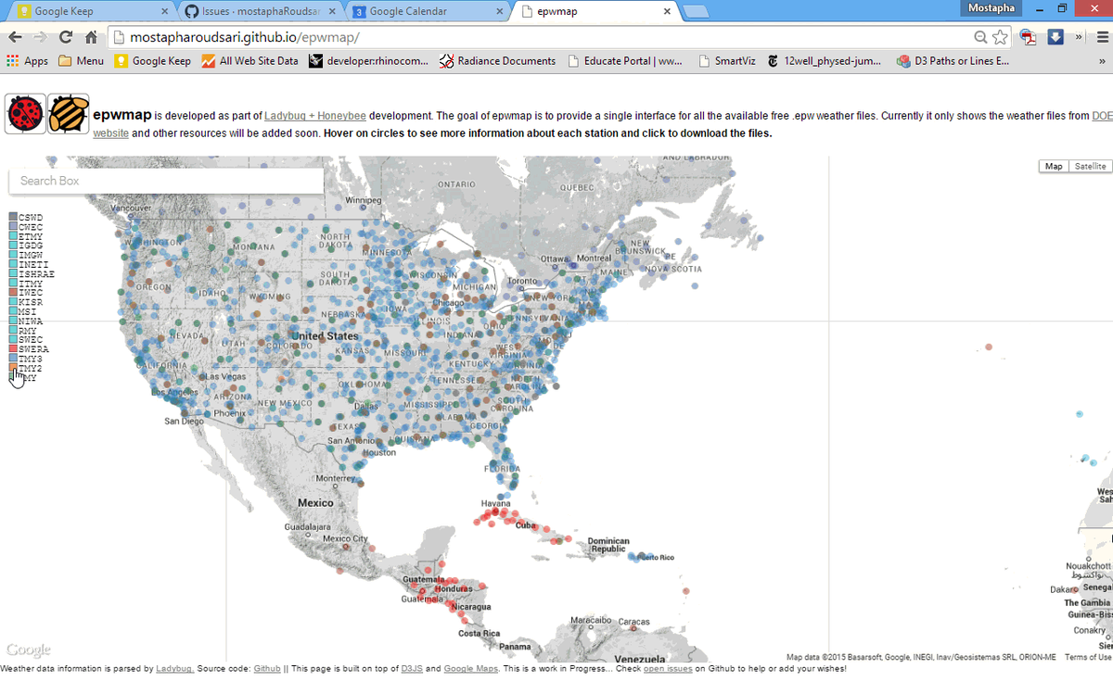
Task: Select the Map view button
Action: coord(1054,167)
